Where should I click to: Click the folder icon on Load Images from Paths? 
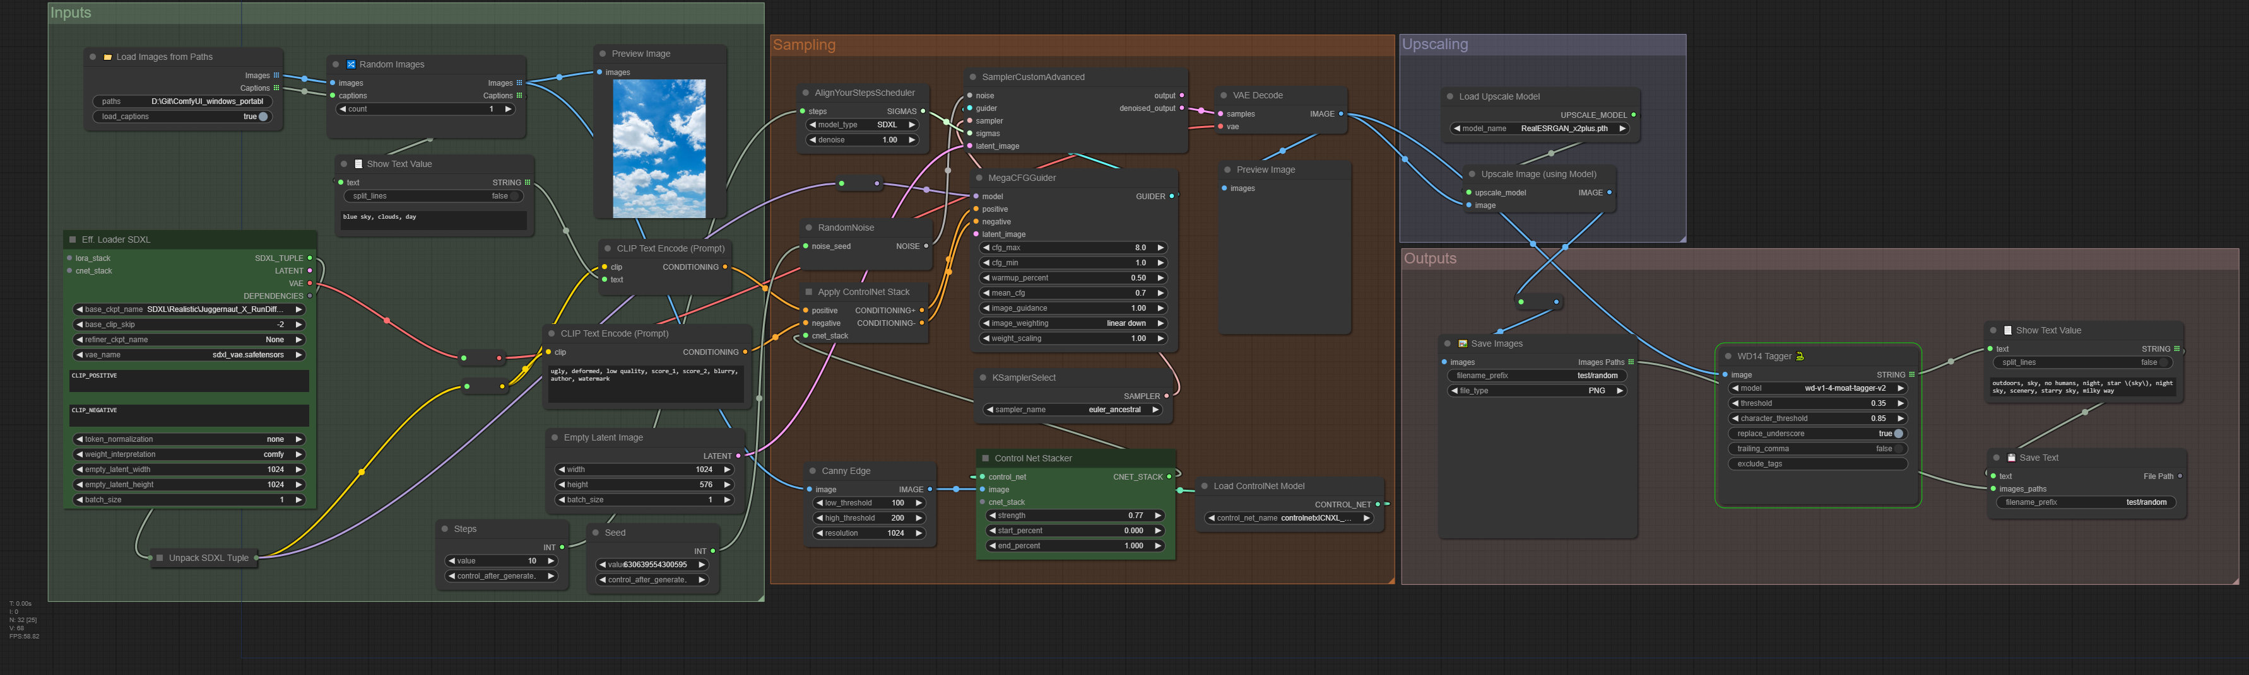point(107,57)
